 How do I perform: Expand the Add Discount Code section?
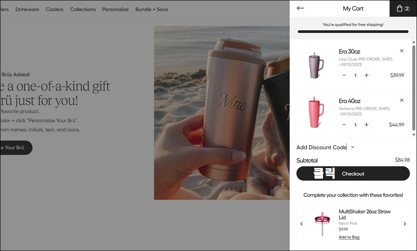pos(325,147)
